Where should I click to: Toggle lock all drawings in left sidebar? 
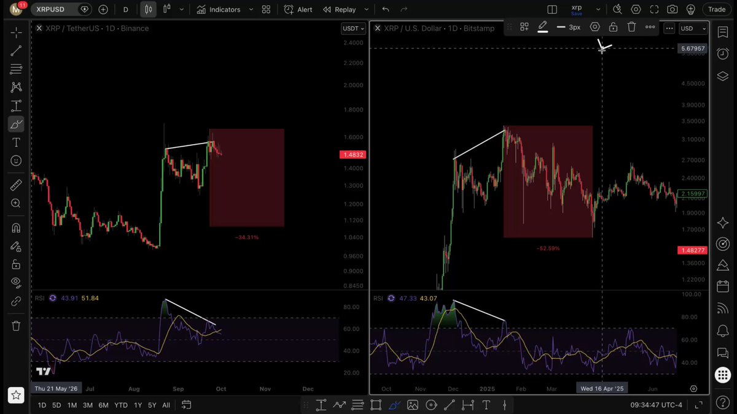click(16, 265)
